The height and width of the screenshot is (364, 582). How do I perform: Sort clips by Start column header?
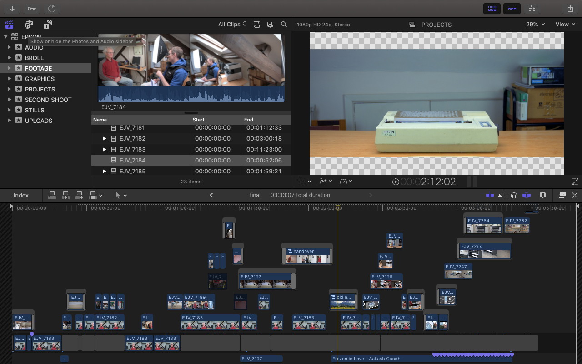tap(216, 120)
